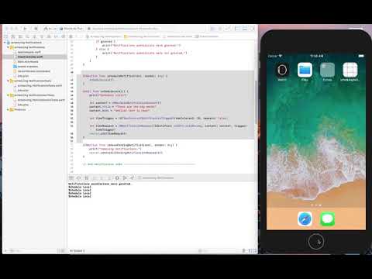372x279 pixels.
Task: Click the folder breadcrumb in jump bar
Action: coord(143,36)
